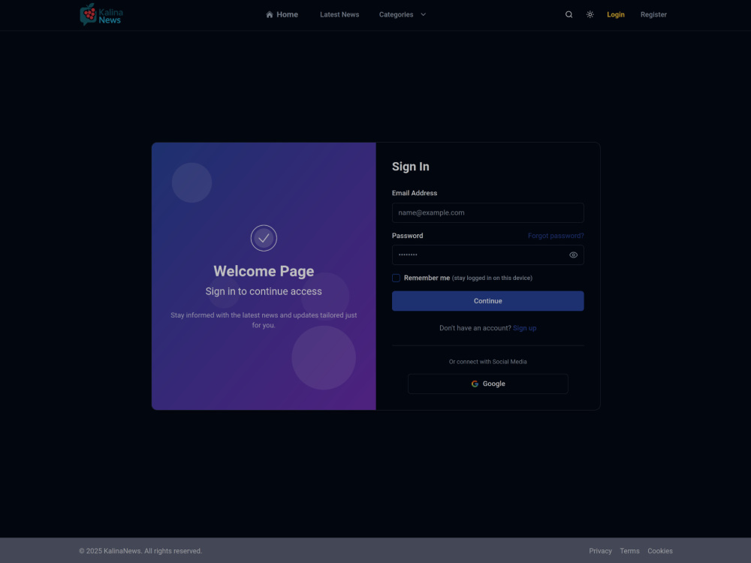Image resolution: width=751 pixels, height=563 pixels.
Task: Open Cookies footer link
Action: pyautogui.click(x=660, y=551)
